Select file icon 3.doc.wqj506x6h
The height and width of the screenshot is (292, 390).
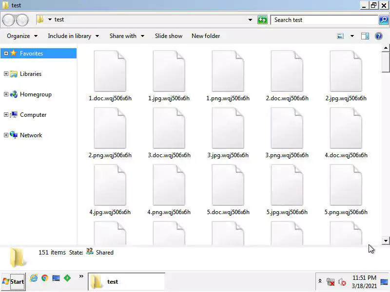[x=169, y=128]
